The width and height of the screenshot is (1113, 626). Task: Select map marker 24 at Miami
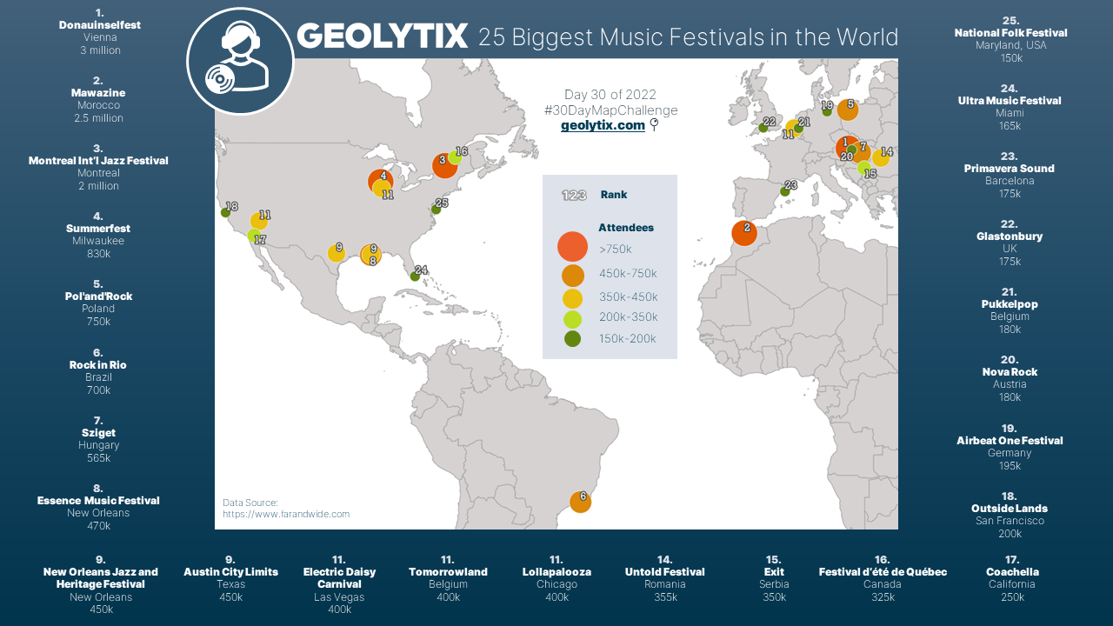[x=415, y=276]
